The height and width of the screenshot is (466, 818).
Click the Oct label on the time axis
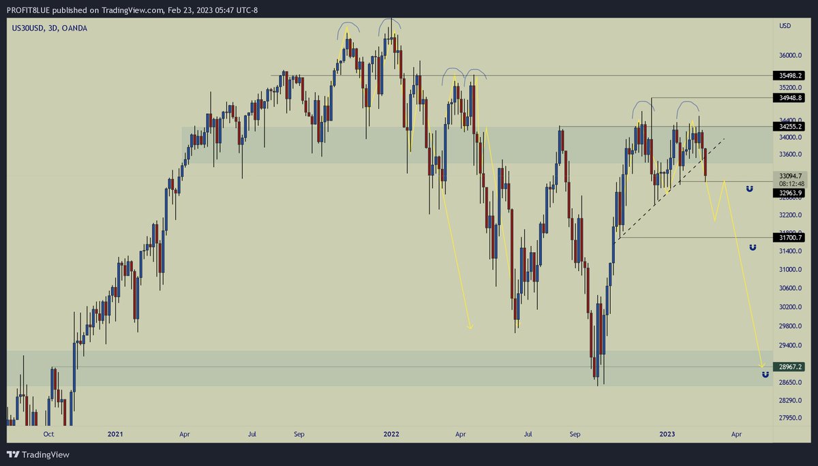coord(48,433)
